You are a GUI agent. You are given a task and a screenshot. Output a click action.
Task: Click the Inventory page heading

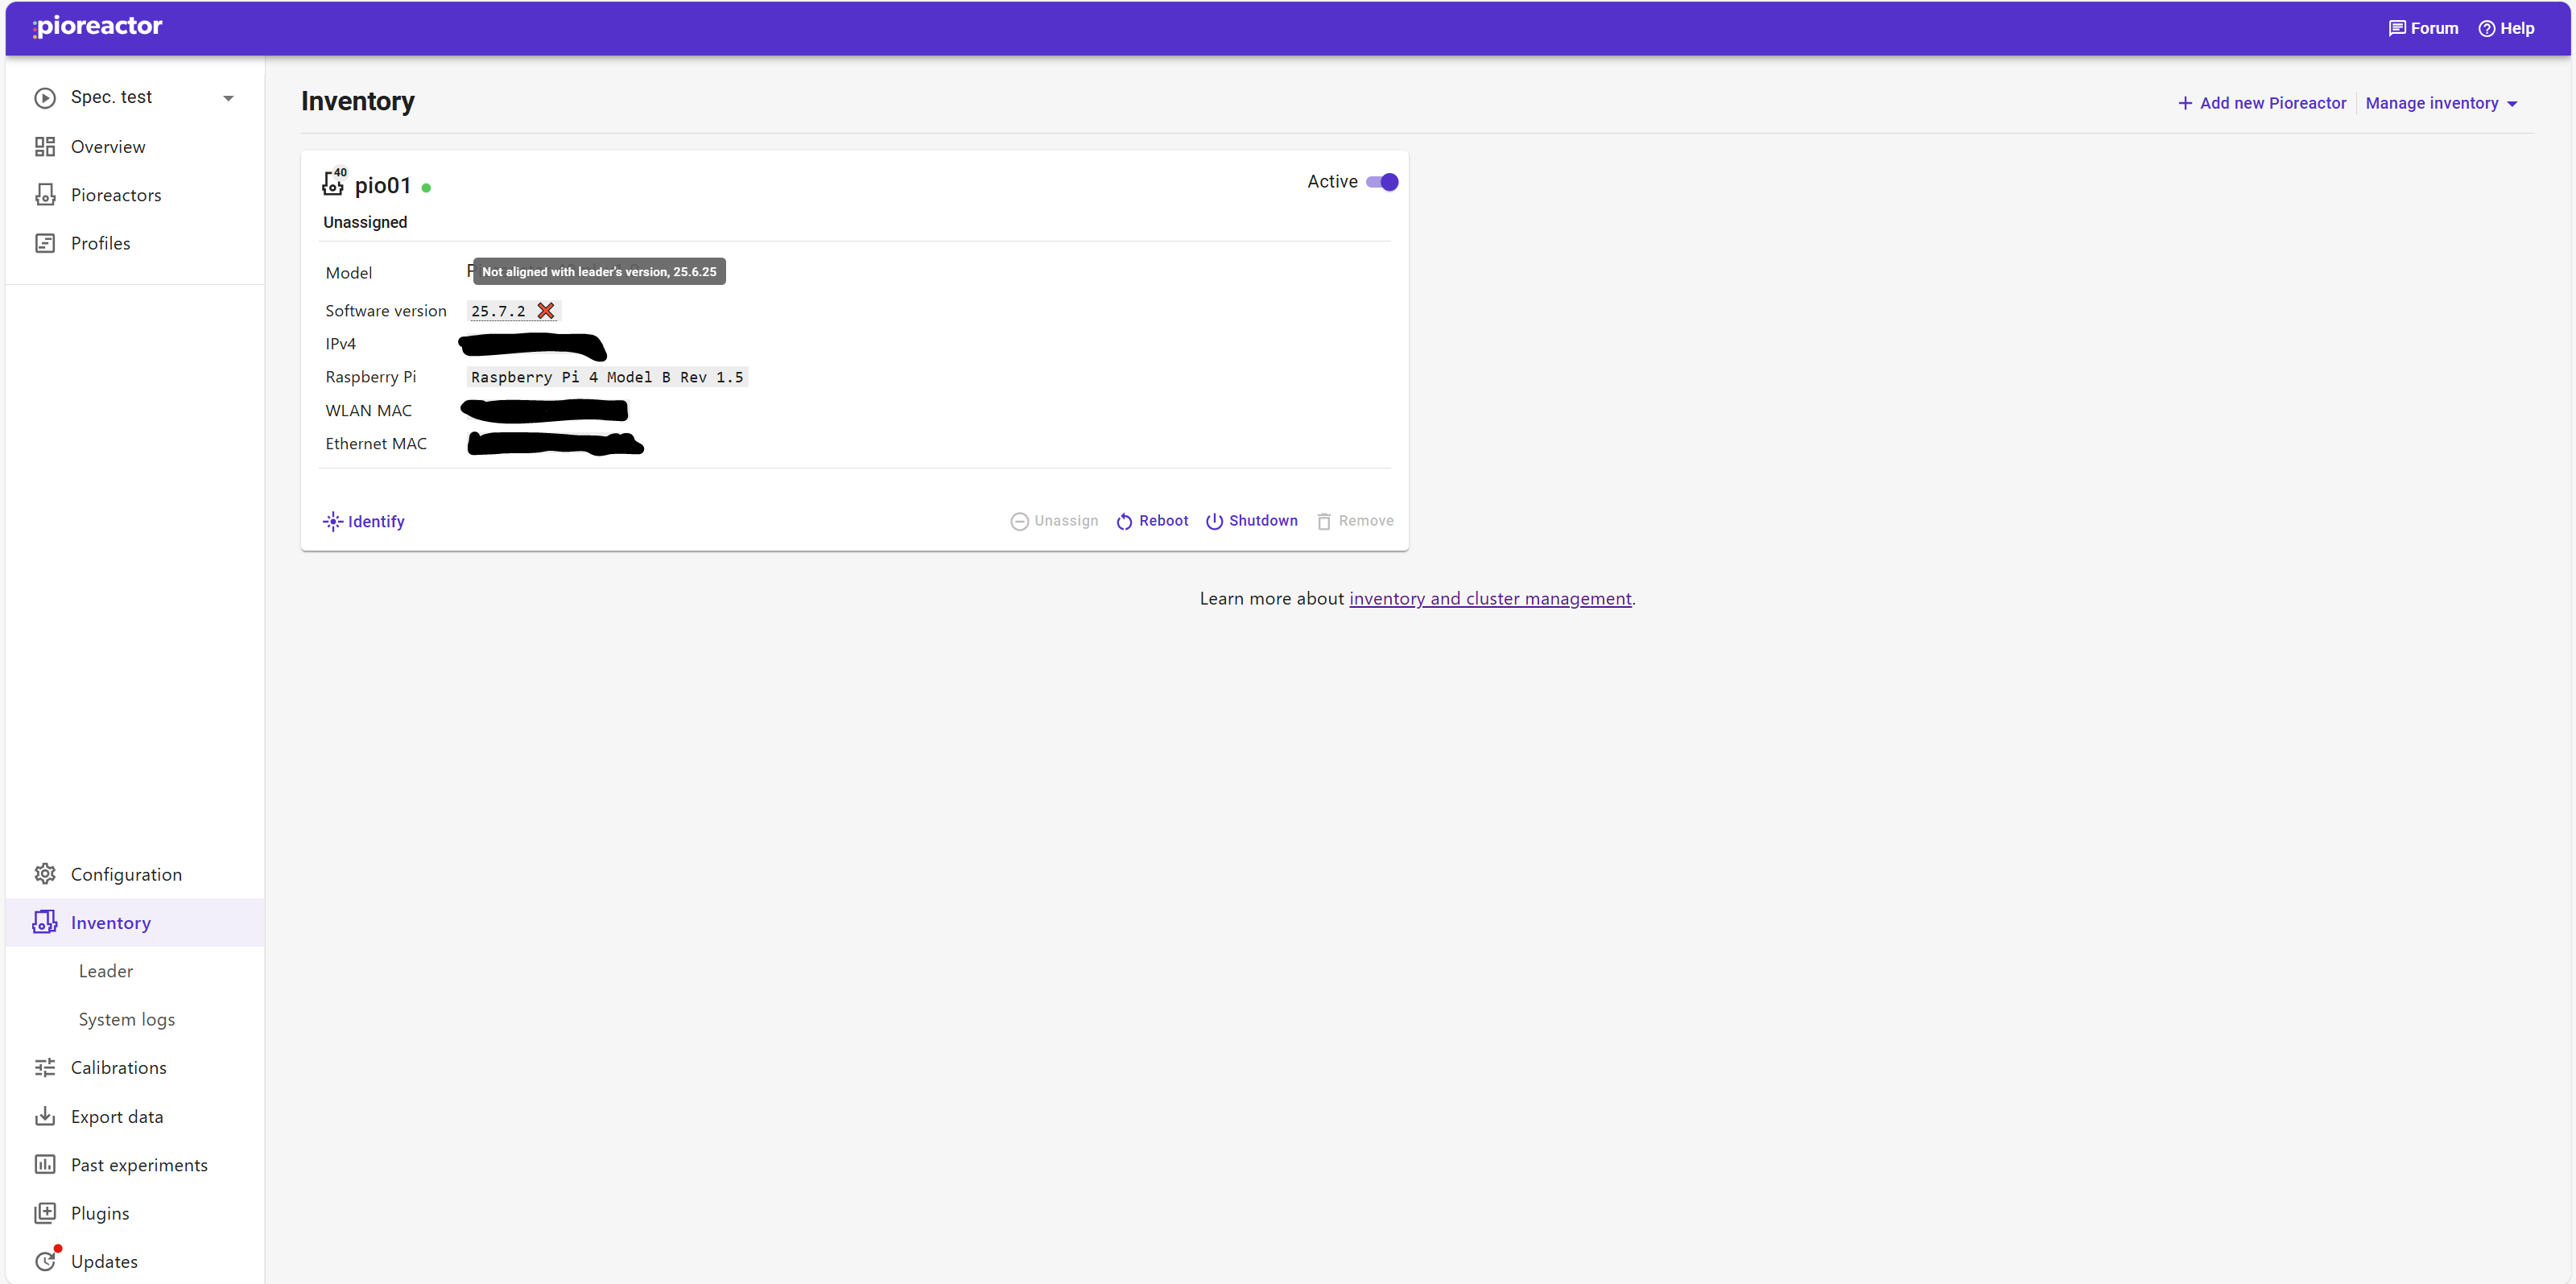click(357, 101)
